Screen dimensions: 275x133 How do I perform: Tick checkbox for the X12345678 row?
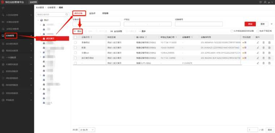coord(75,63)
